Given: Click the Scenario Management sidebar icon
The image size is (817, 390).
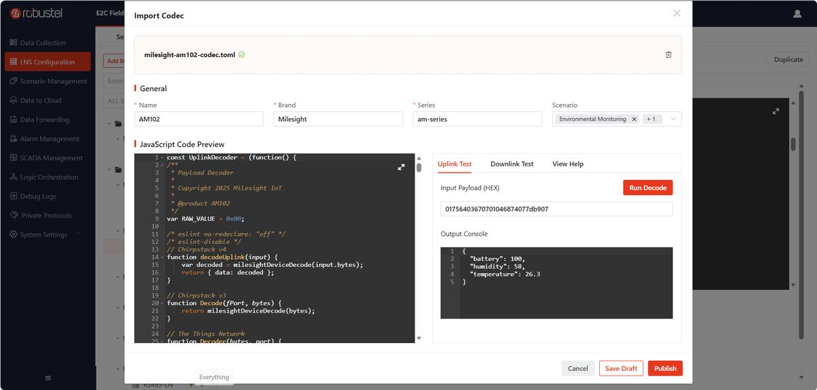Looking at the screenshot, I should click(14, 81).
